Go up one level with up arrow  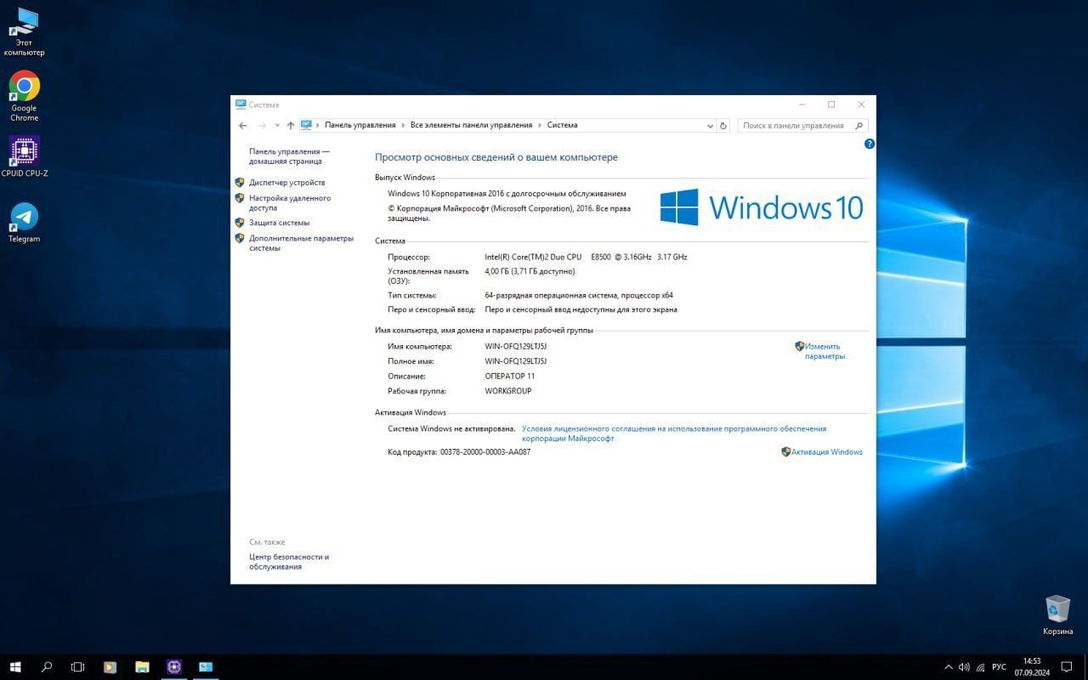pos(291,126)
